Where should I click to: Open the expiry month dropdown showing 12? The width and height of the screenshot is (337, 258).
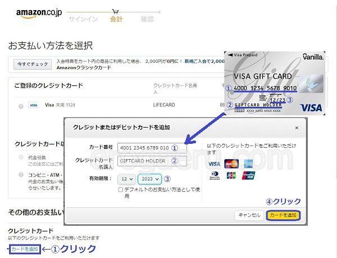126,179
